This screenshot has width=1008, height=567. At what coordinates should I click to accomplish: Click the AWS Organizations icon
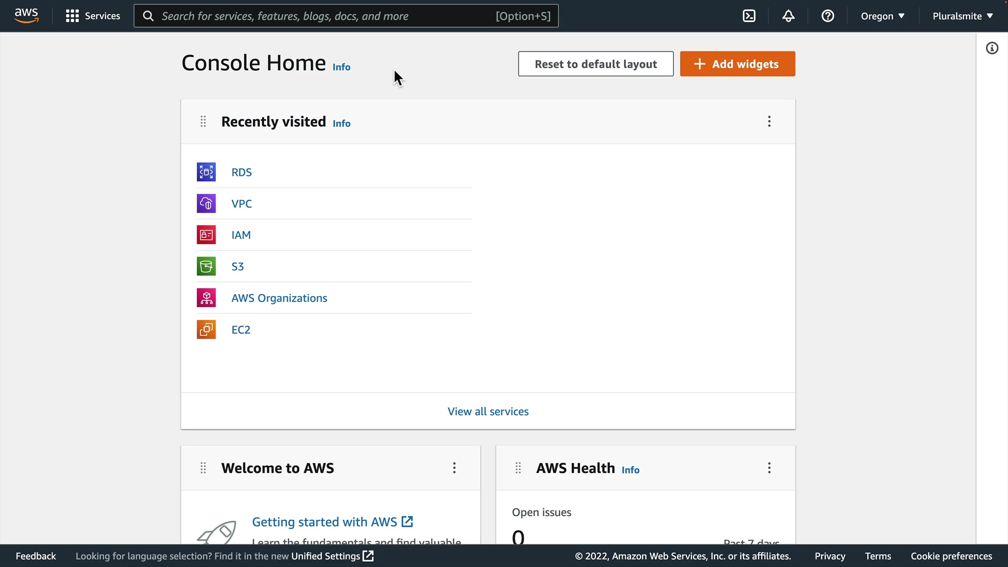(206, 298)
